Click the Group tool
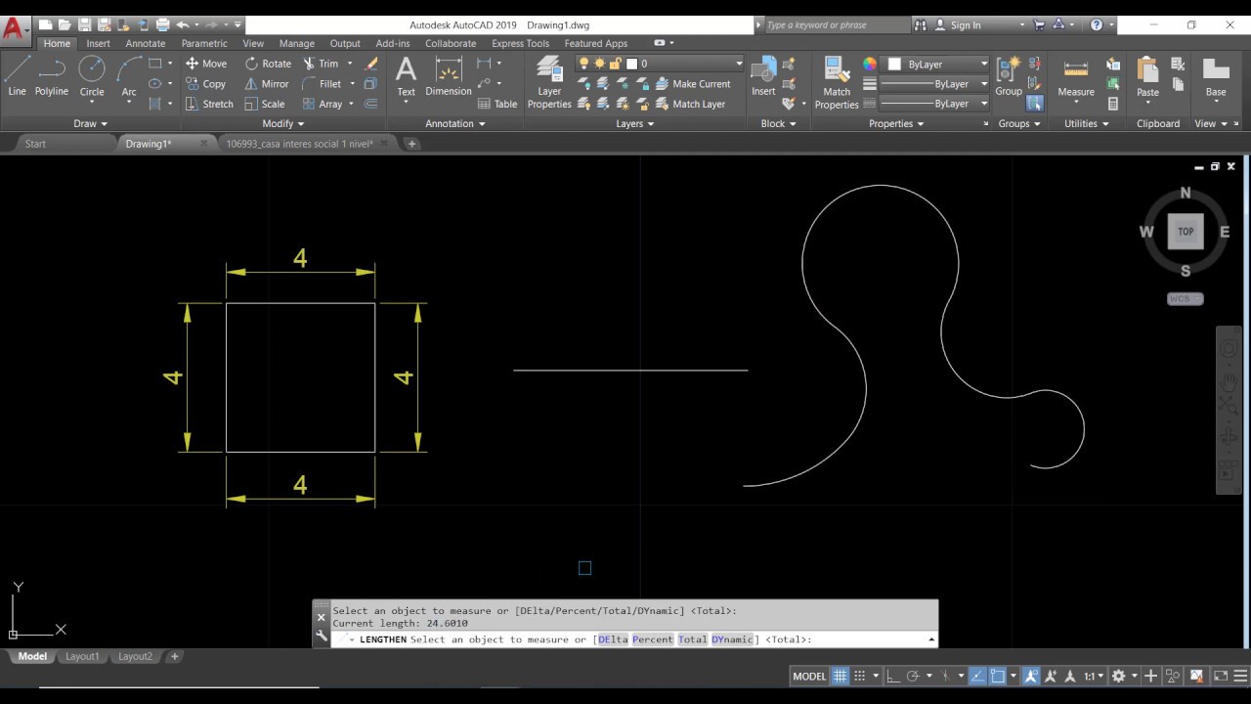 point(1009,76)
